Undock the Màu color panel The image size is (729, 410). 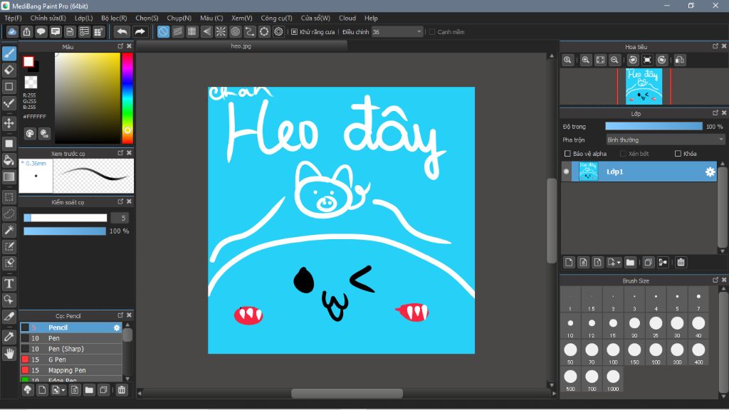(120, 46)
